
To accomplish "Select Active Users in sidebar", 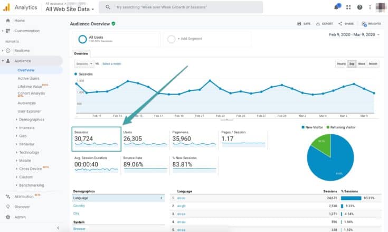I will coord(29,78).
